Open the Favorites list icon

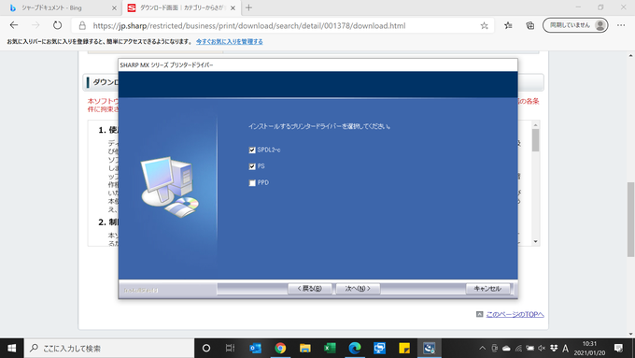pos(508,25)
